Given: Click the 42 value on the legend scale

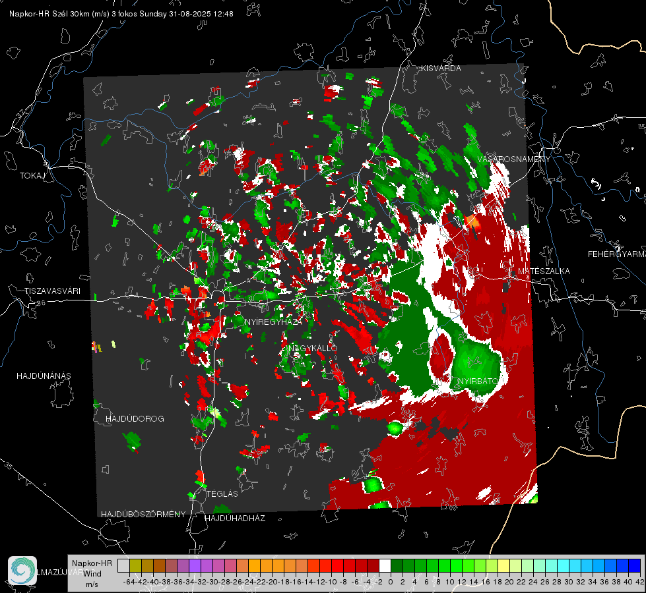Looking at the screenshot, I should pos(640,582).
